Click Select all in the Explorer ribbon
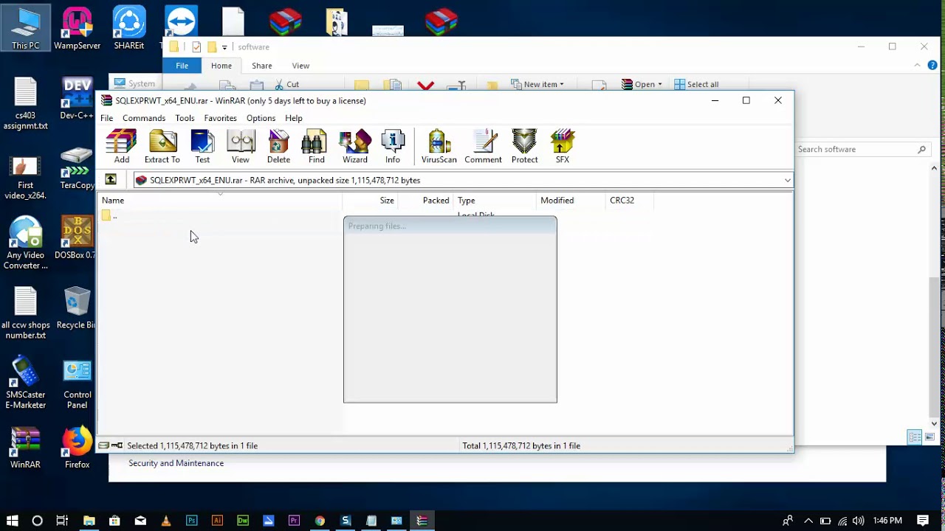This screenshot has height=531, width=945. [696, 84]
